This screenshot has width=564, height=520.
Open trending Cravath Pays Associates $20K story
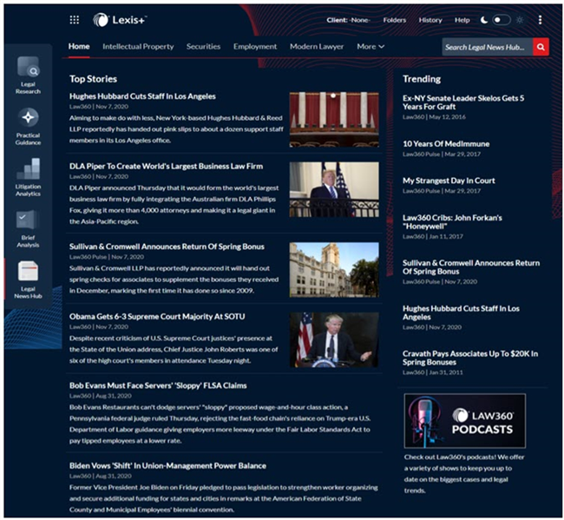pos(470,358)
